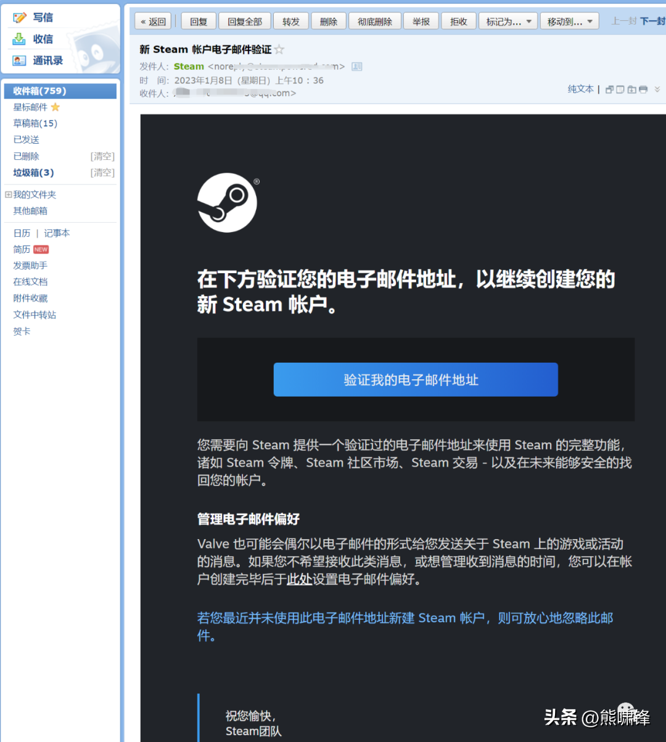Open the 移动到 dropdown
This screenshot has width=666, height=742.
[x=570, y=22]
